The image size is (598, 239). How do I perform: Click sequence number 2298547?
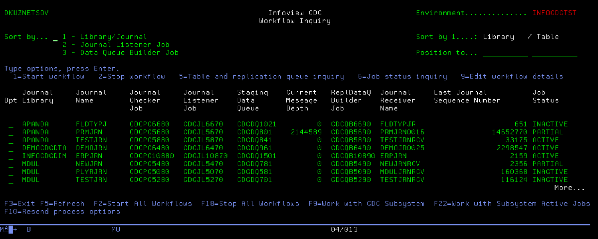512,148
